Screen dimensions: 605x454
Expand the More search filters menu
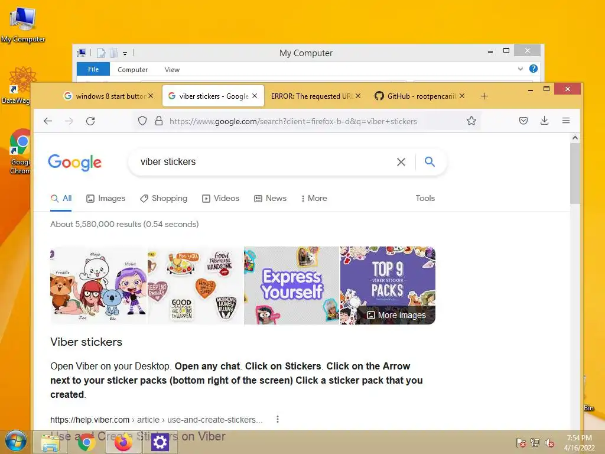314,199
